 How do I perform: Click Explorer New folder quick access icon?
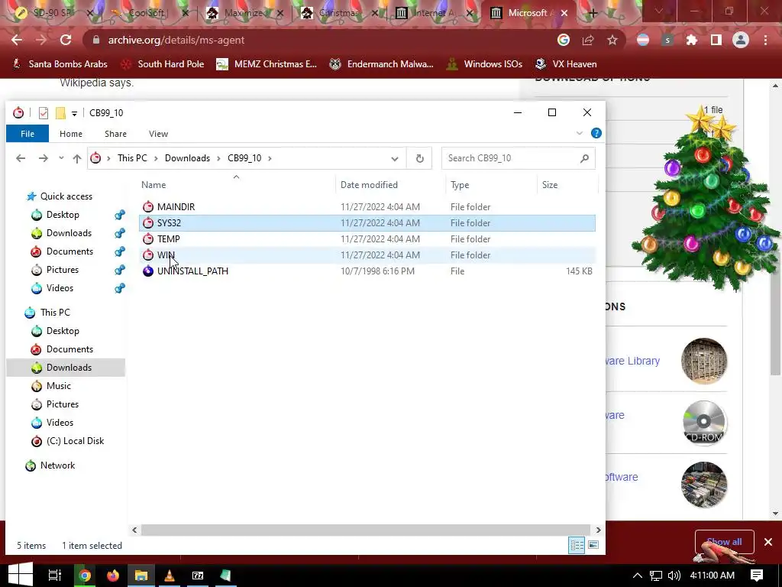pyautogui.click(x=60, y=113)
